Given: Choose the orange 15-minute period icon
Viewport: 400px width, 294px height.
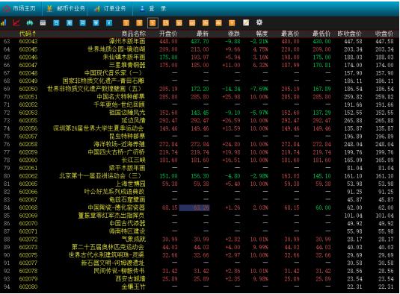Looking at the screenshot, I should tap(166, 23).
